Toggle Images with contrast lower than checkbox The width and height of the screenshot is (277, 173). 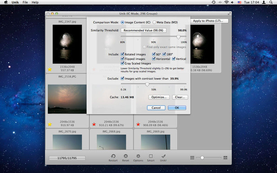(x=122, y=79)
